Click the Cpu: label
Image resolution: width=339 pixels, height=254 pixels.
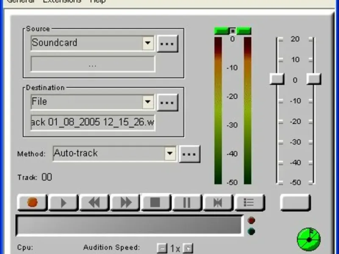click(x=25, y=248)
